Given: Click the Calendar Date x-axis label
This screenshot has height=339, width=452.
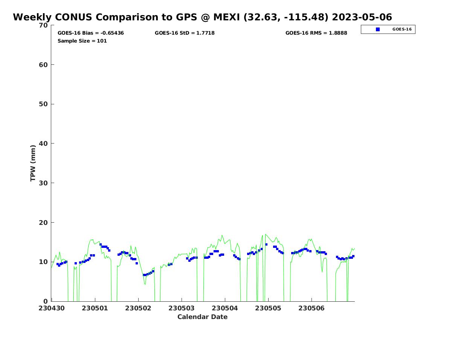Looking at the screenshot, I should [x=202, y=317].
